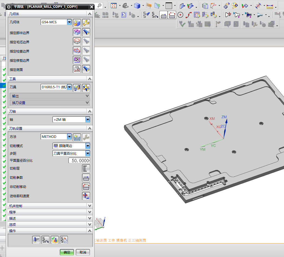The image size is (284, 257).
Task: Click the Verify tool path icon
Action: click(54, 240)
